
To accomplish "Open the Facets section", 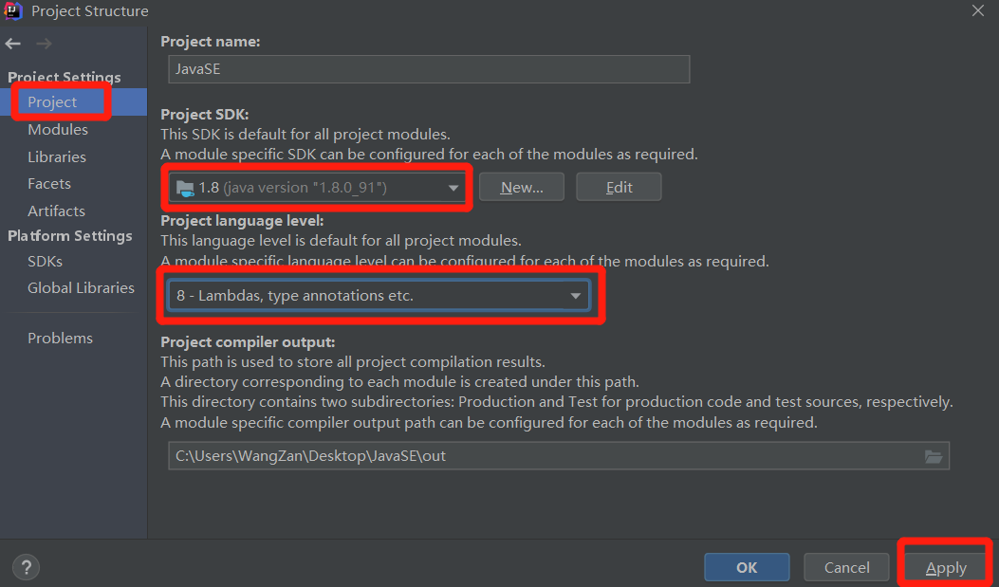I will (x=49, y=184).
